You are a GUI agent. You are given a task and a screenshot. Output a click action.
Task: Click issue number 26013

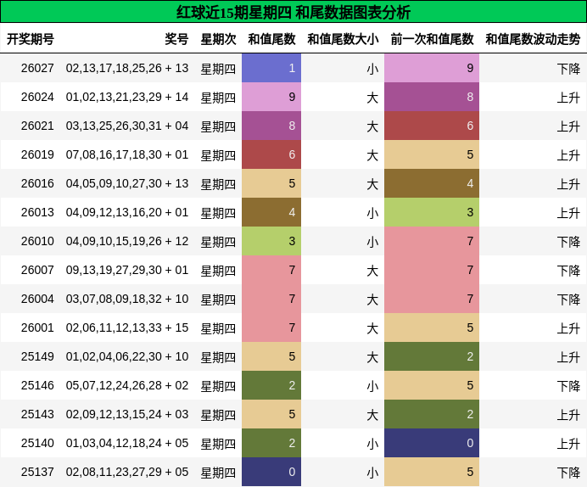(x=37, y=212)
